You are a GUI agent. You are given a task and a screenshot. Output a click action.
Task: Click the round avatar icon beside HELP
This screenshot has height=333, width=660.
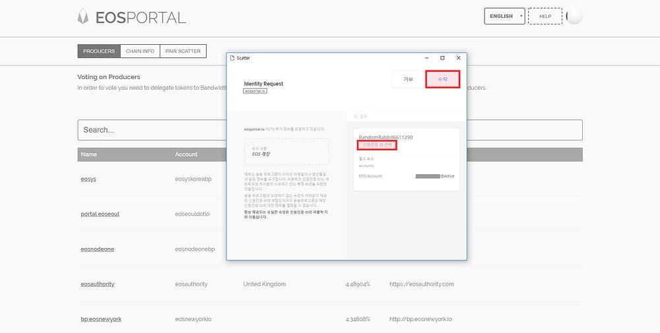click(x=574, y=16)
